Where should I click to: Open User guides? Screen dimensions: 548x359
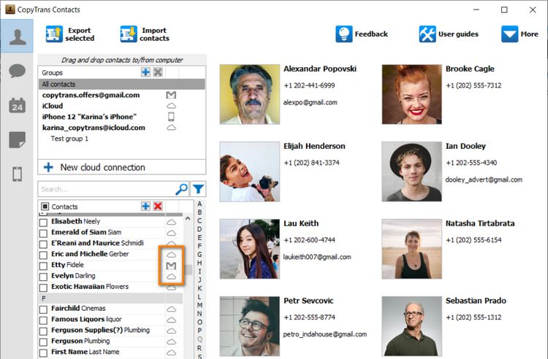[449, 34]
